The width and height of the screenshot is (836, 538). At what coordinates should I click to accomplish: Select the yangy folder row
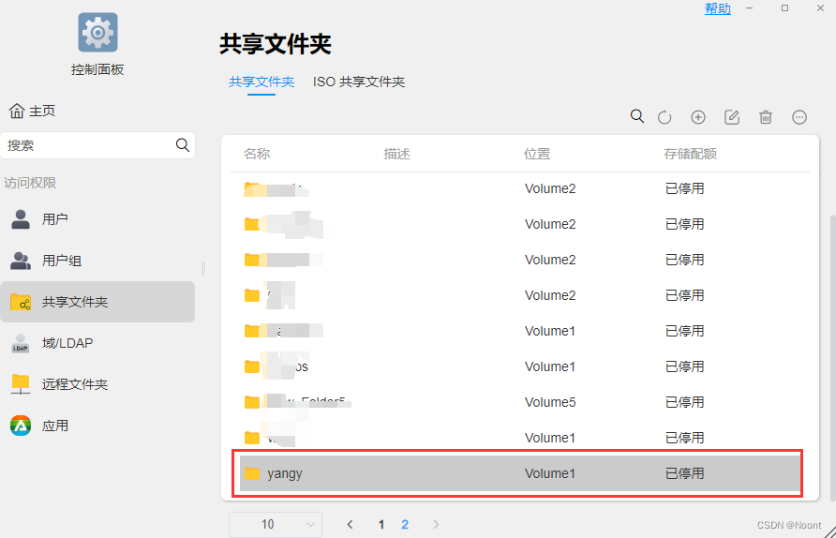[x=520, y=473]
